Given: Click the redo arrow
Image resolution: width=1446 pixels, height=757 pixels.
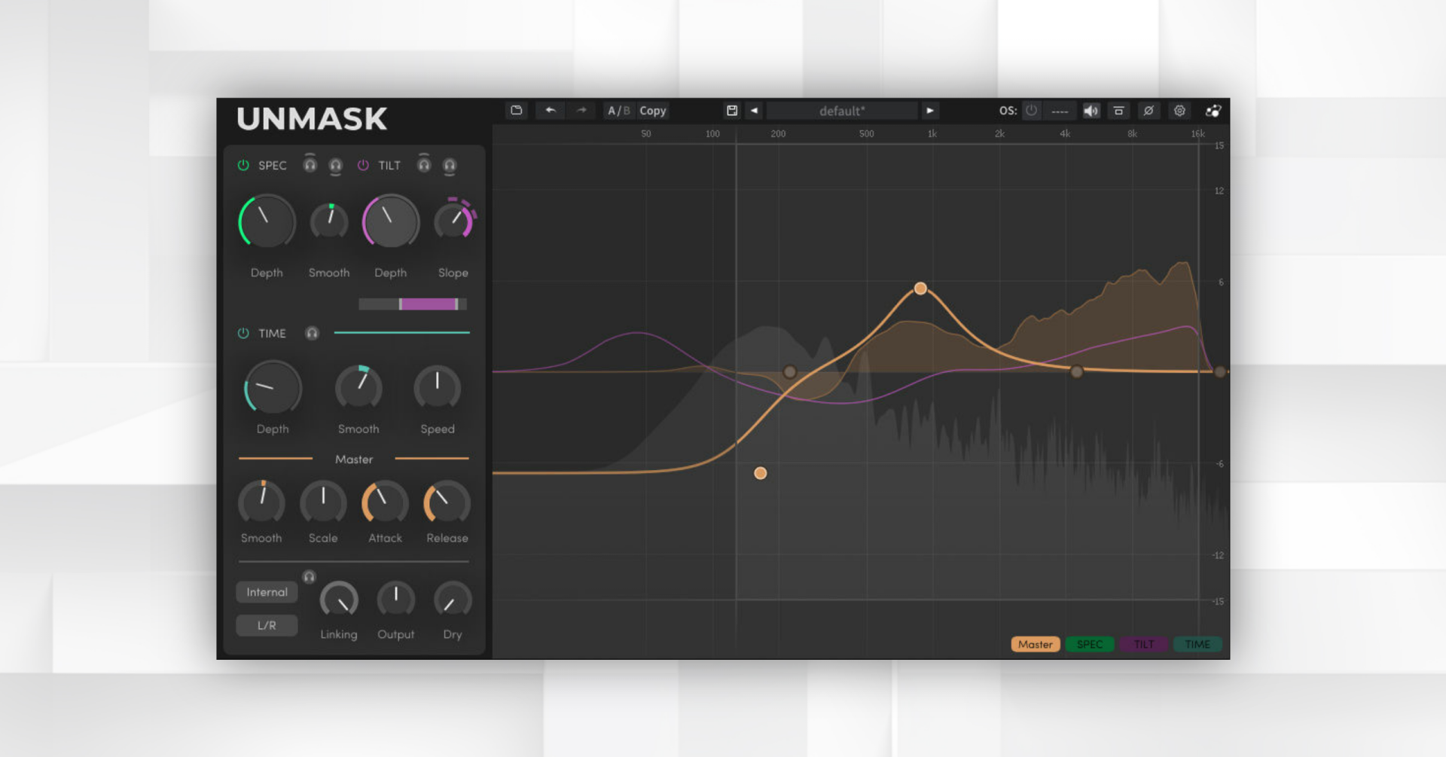Looking at the screenshot, I should [581, 111].
